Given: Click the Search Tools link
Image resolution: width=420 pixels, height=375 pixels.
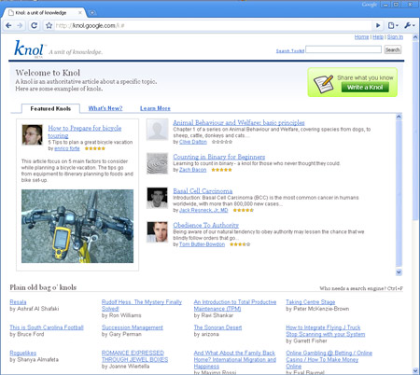Looking at the screenshot, I should point(290,51).
